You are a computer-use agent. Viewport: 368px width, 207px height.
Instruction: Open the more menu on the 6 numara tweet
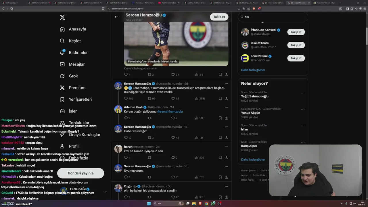pos(226,84)
